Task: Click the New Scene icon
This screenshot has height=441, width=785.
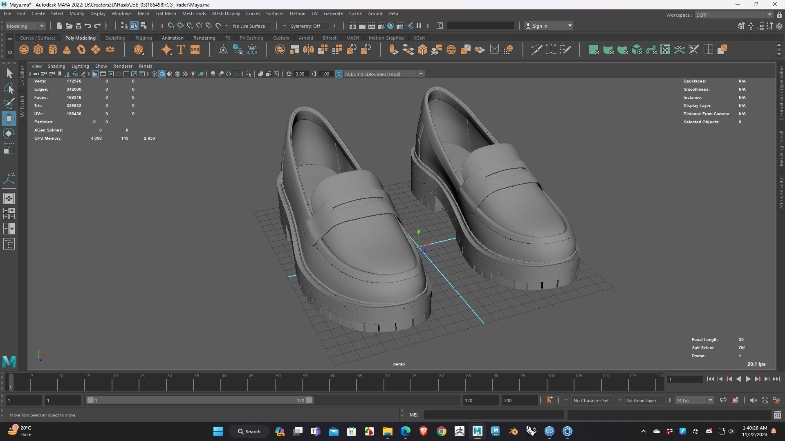Action: [x=60, y=26]
